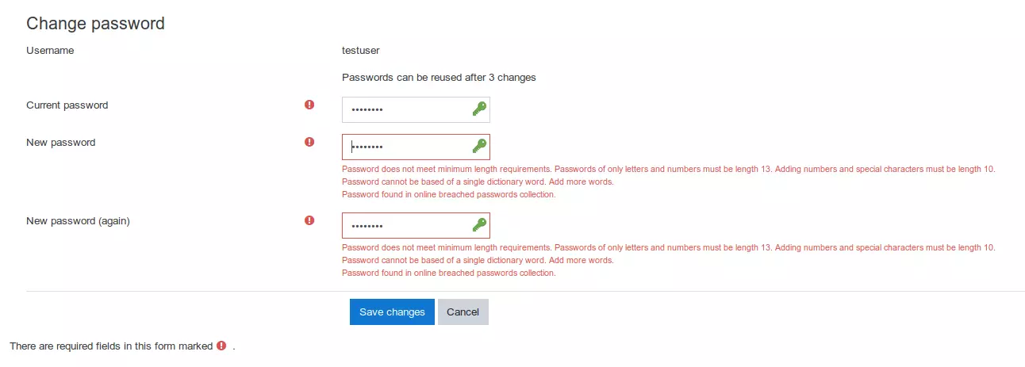Click the key icon in Current password field
The height and width of the screenshot is (367, 1025).
[479, 109]
